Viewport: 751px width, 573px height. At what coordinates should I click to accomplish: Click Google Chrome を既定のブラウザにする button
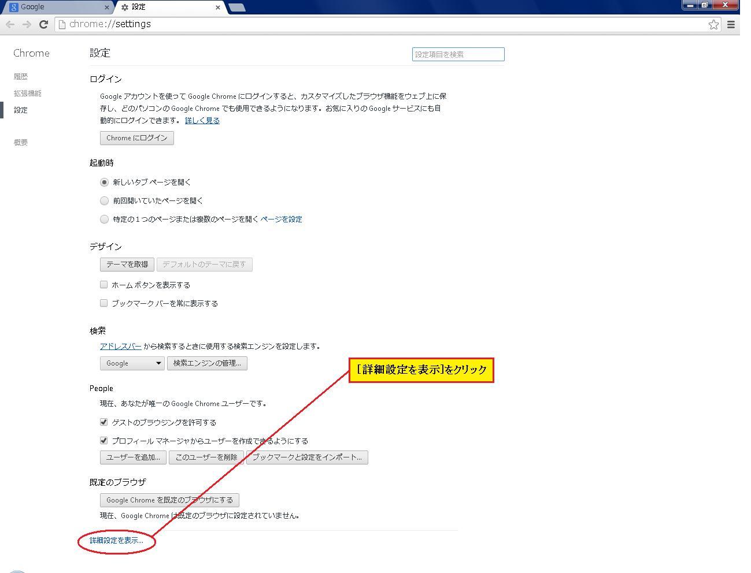tap(170, 500)
